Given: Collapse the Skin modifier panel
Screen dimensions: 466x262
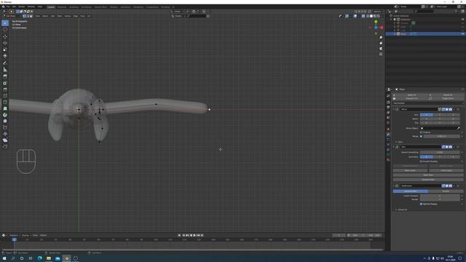Looking at the screenshot, I should pyautogui.click(x=394, y=147).
